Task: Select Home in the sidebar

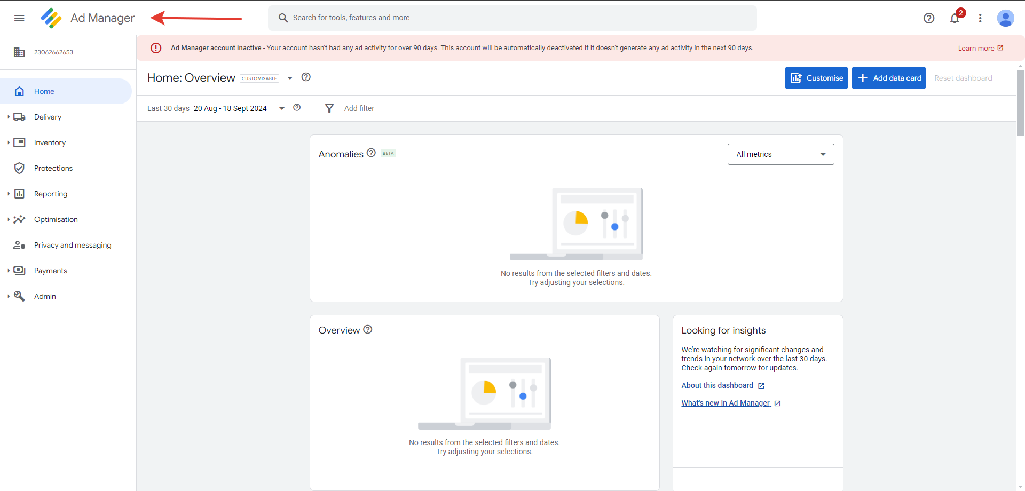Action: coord(66,91)
